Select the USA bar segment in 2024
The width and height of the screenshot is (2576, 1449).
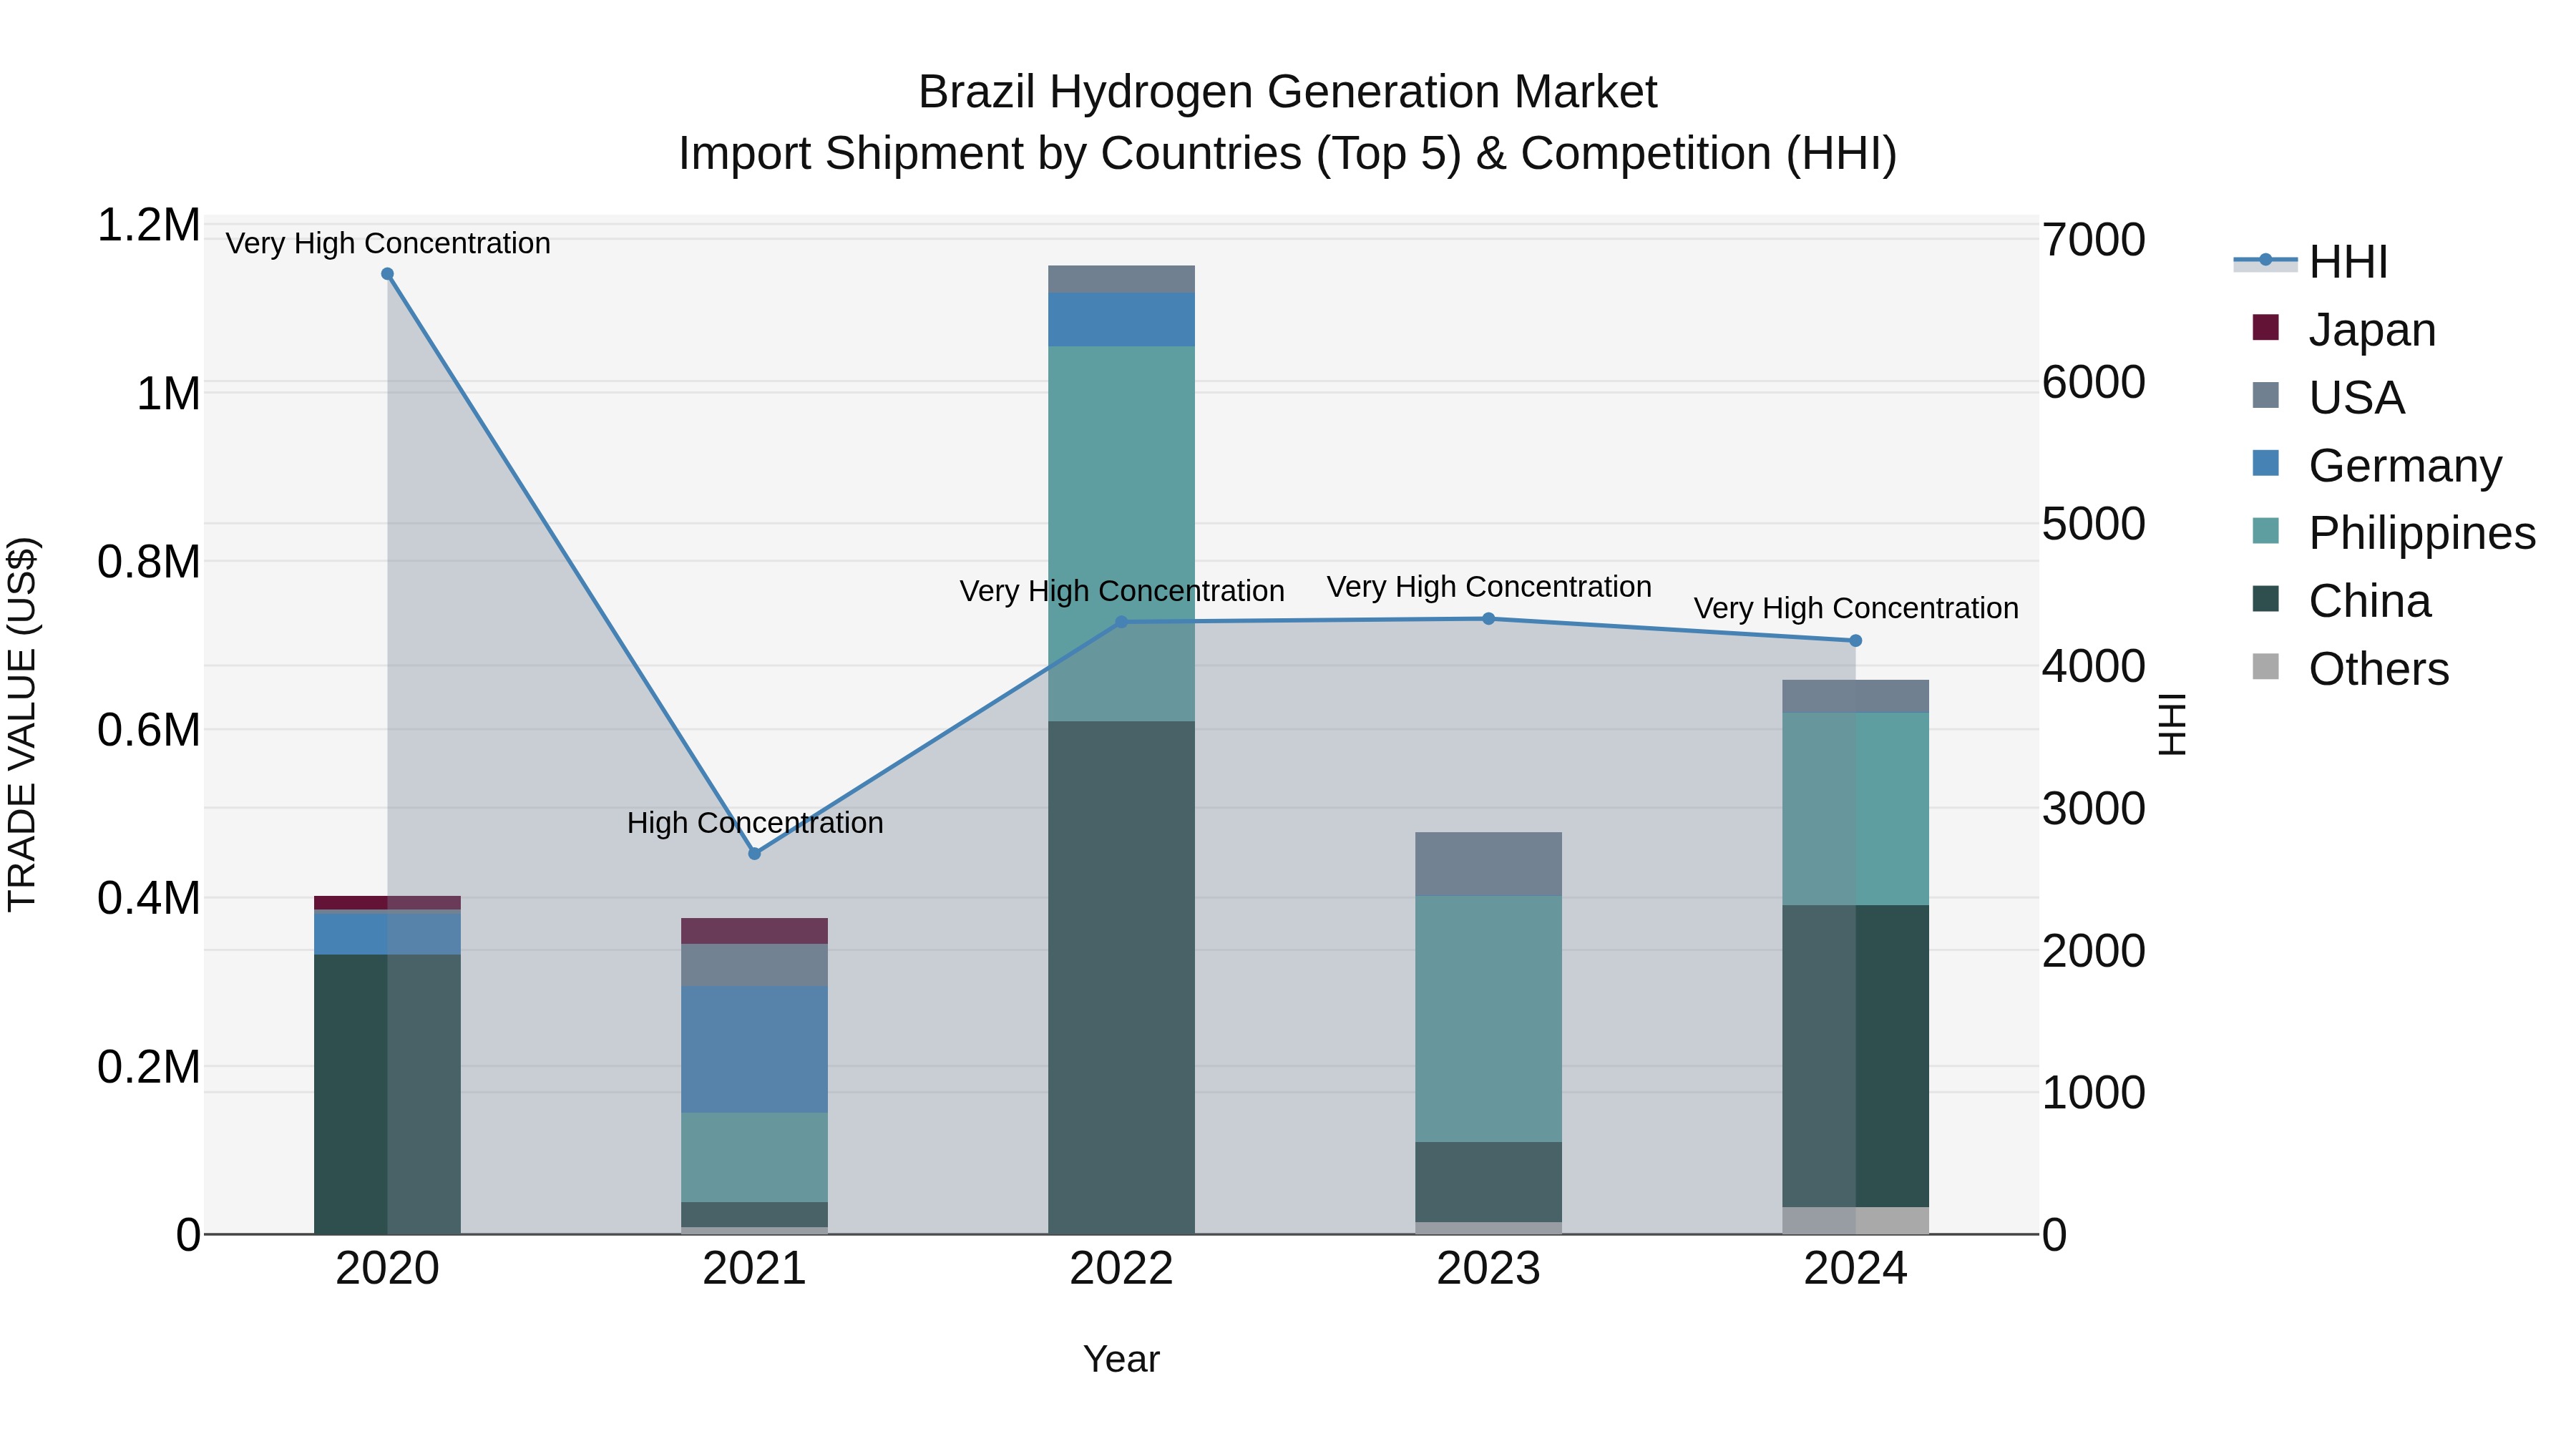click(x=1855, y=696)
